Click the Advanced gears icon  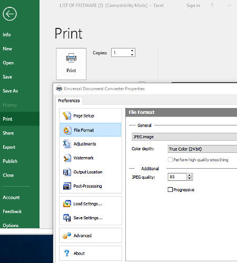pyautogui.click(x=67, y=236)
